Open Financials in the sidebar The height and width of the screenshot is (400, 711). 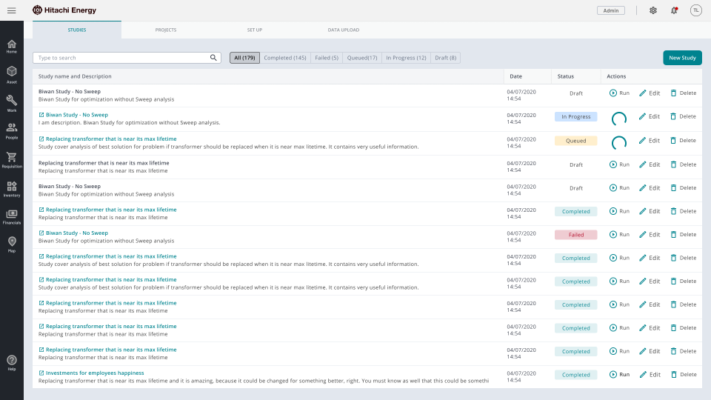coord(12,216)
